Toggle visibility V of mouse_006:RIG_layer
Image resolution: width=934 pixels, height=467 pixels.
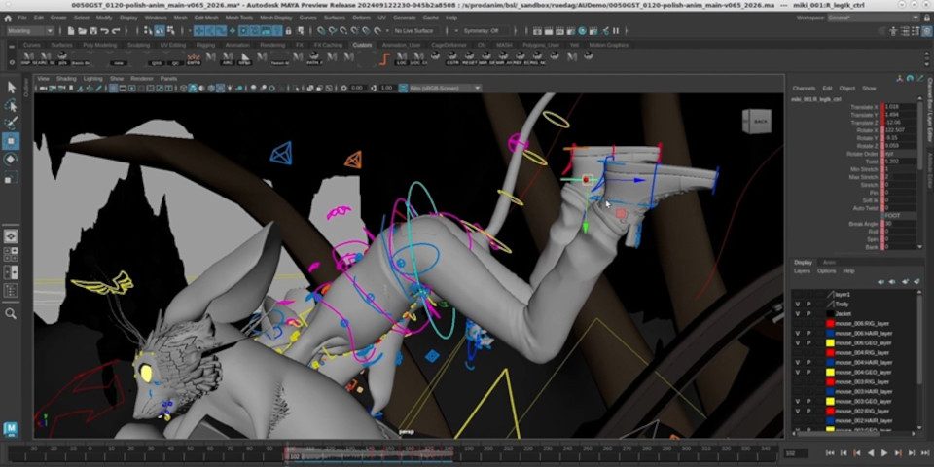coord(798,323)
